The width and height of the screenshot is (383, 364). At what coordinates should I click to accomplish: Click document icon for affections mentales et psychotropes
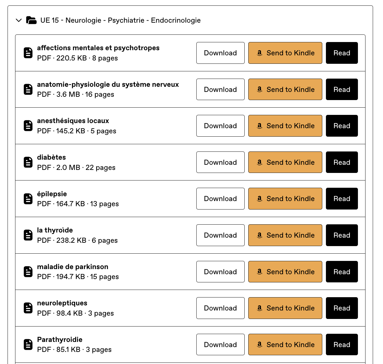click(x=28, y=53)
